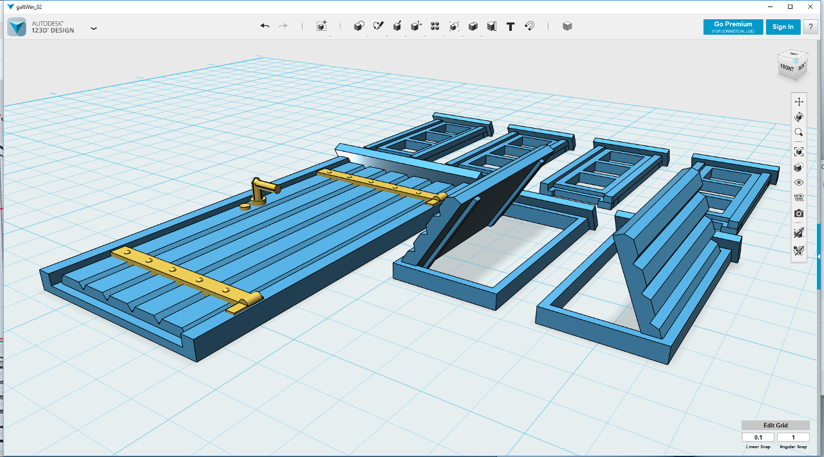This screenshot has height=457, width=824.
Task: Open the Grouping tools
Action: (x=454, y=26)
